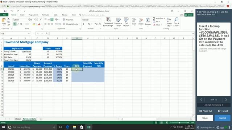Open Format as Table
Viewport: 232px width, 130px height.
point(118,22)
